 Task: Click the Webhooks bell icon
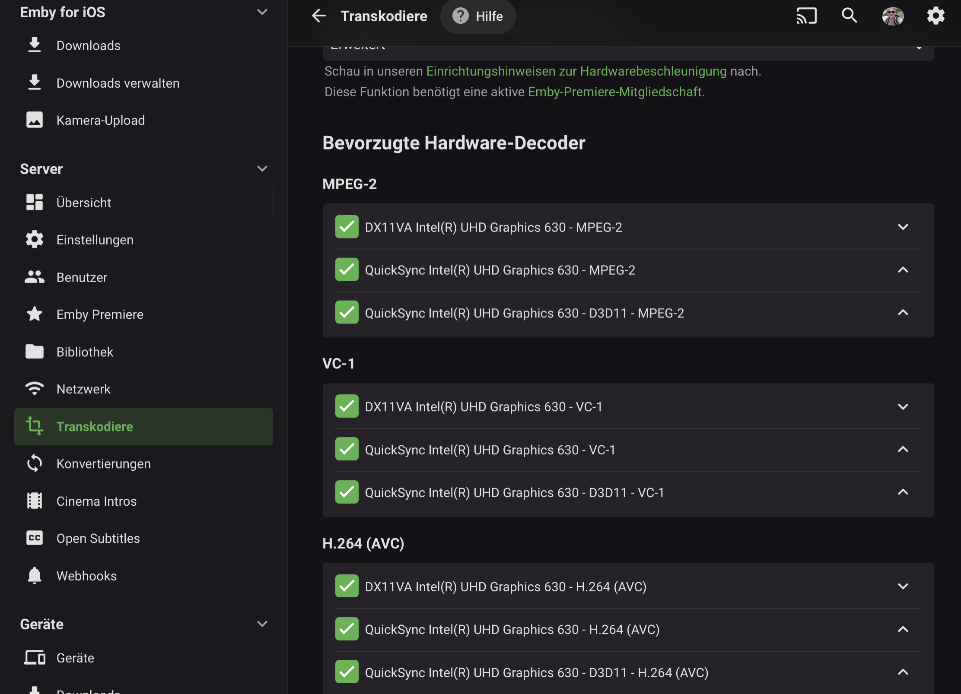click(35, 576)
